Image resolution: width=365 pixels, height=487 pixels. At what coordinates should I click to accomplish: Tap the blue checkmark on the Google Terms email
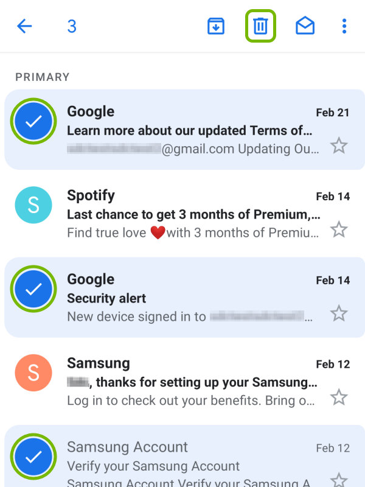click(x=33, y=121)
